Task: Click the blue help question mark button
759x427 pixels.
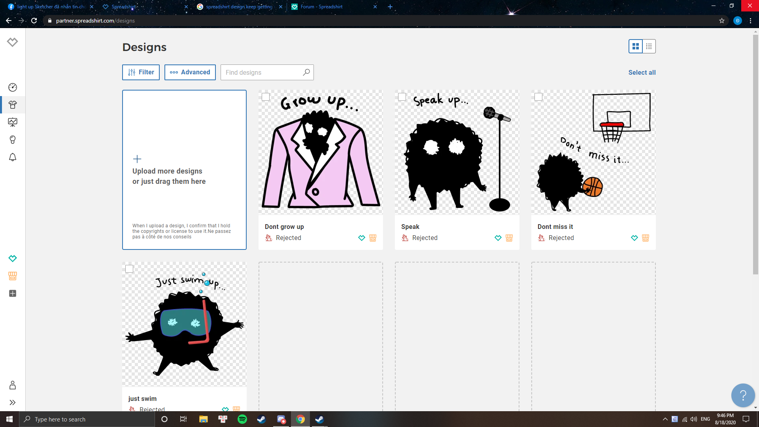Action: (x=743, y=395)
